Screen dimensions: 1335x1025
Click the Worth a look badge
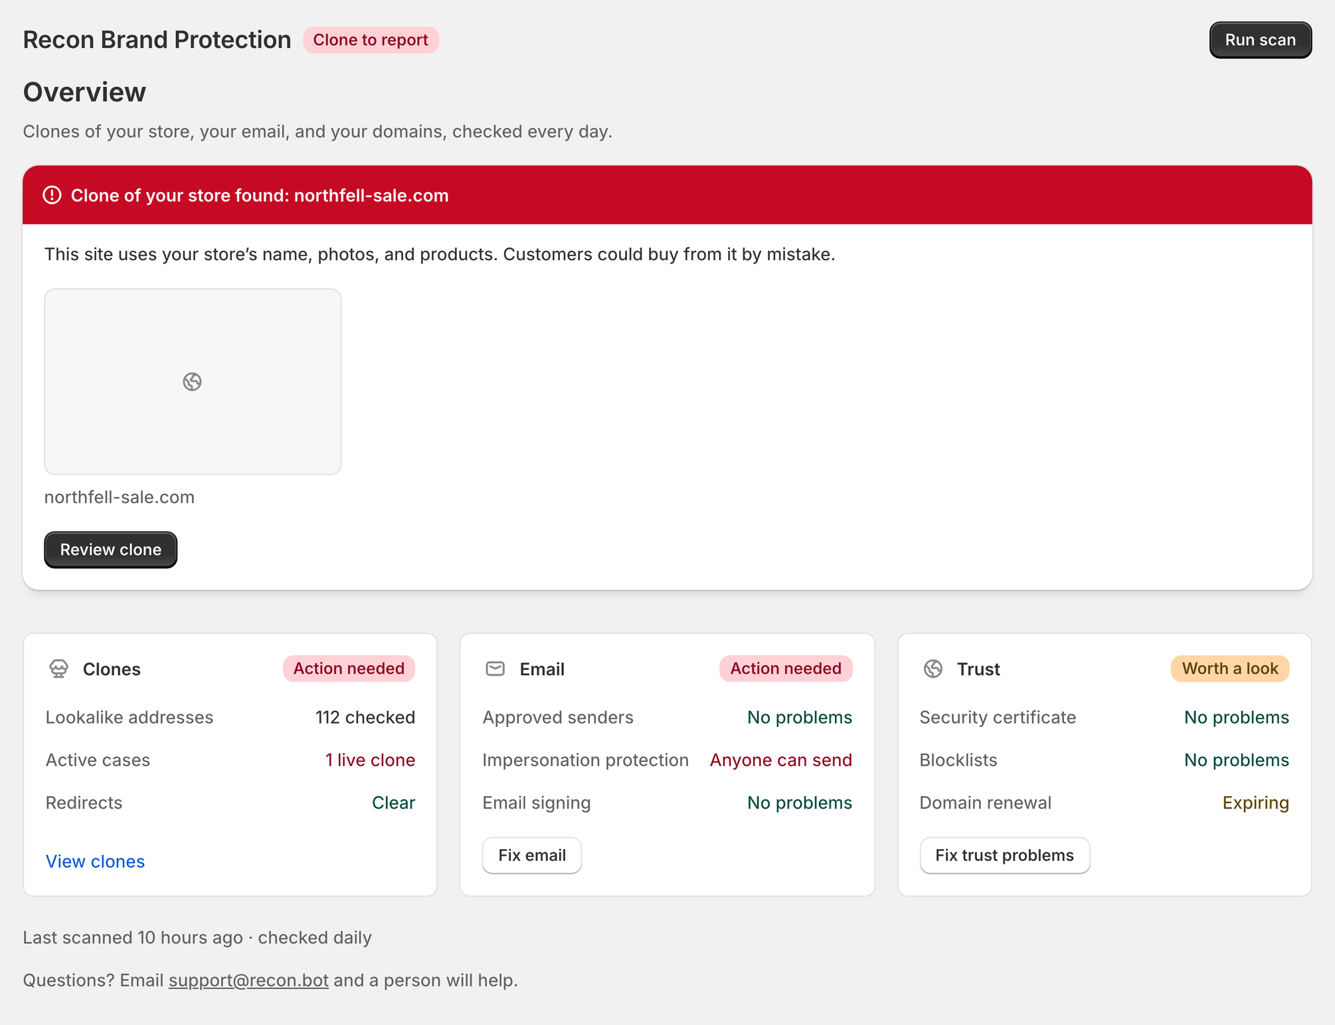[1230, 669]
